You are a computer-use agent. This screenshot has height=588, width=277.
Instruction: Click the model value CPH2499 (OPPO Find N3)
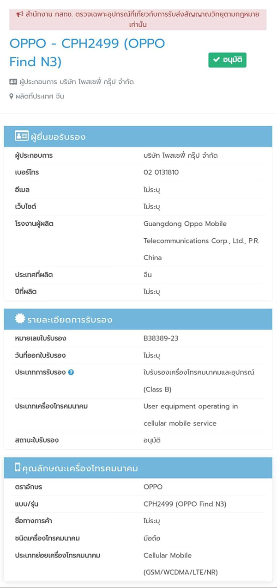point(185,504)
